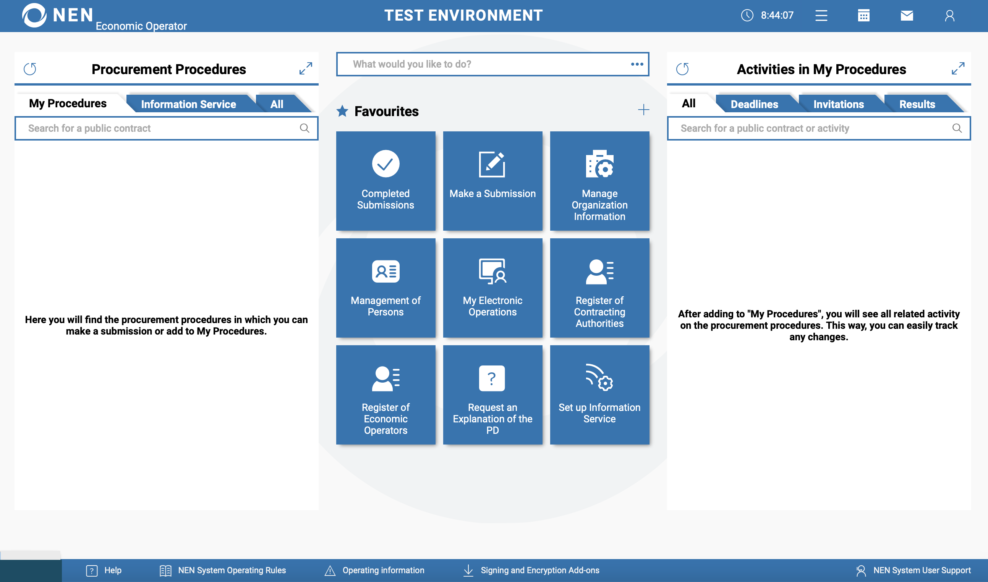
Task: Add a new favourite with plus icon
Action: tap(643, 110)
